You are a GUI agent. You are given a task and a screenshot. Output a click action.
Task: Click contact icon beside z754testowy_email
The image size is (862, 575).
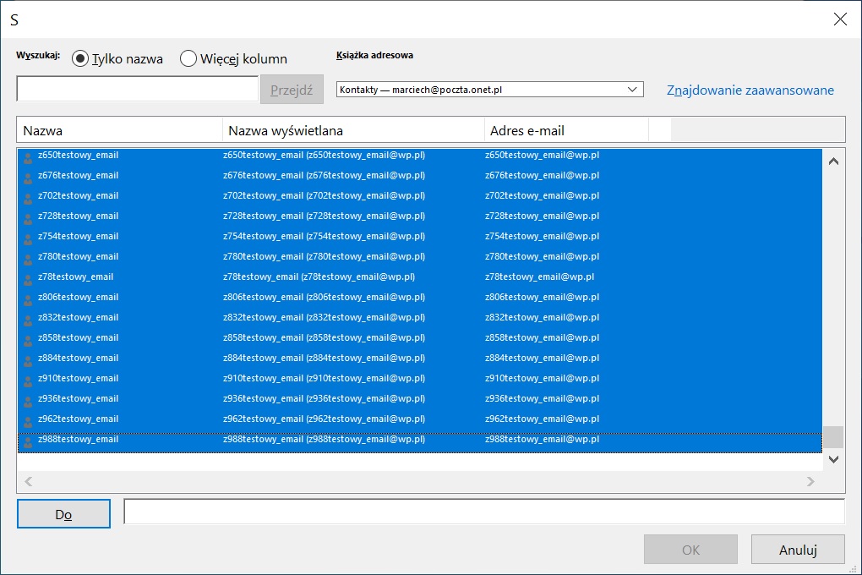(28, 237)
